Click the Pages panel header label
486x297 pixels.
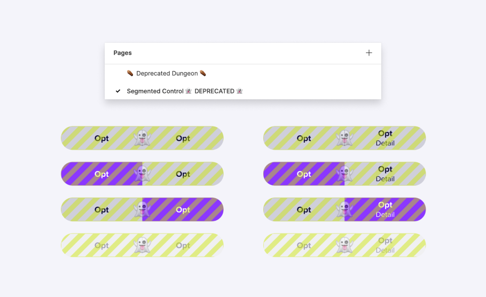(122, 53)
